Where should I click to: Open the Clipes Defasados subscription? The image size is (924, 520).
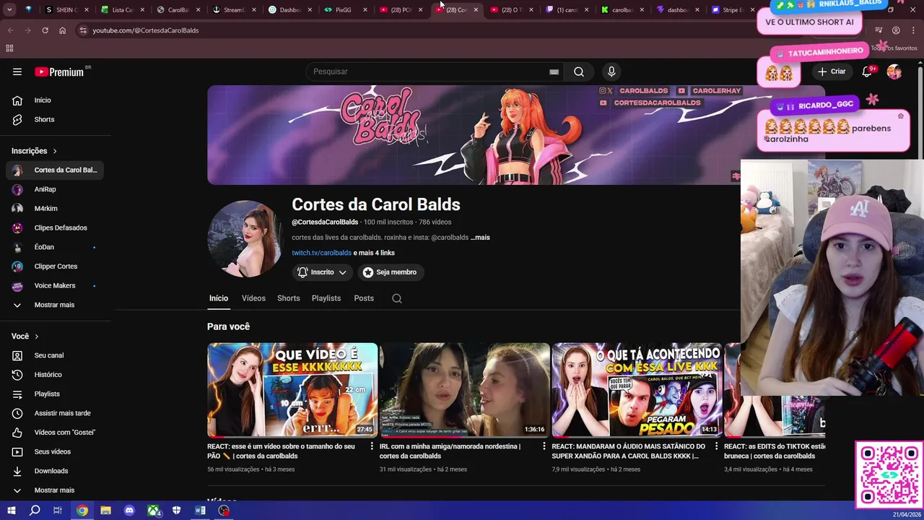pos(56,227)
